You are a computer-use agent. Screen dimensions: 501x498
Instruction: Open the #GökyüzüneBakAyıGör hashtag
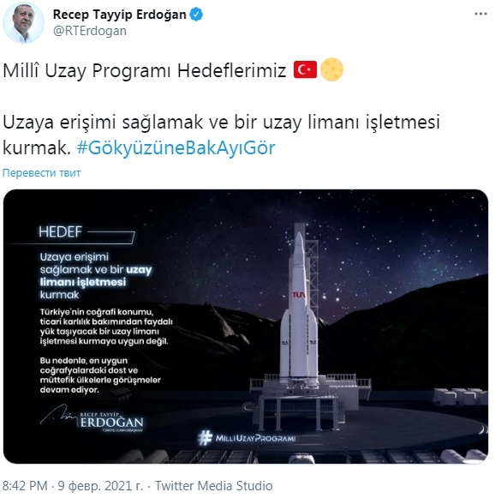(176, 147)
